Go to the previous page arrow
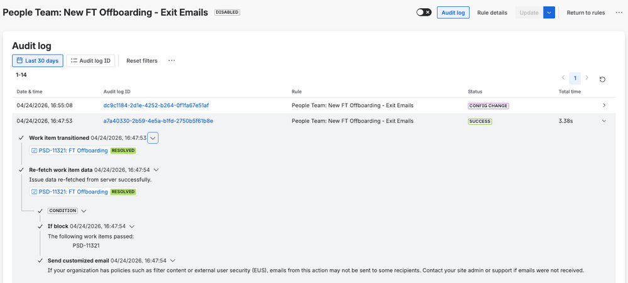This screenshot has width=628, height=283. point(563,78)
